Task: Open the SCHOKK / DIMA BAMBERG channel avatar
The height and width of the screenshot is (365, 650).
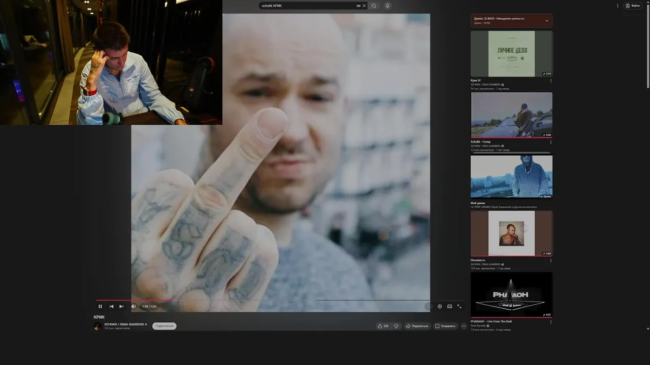Action: (97, 326)
